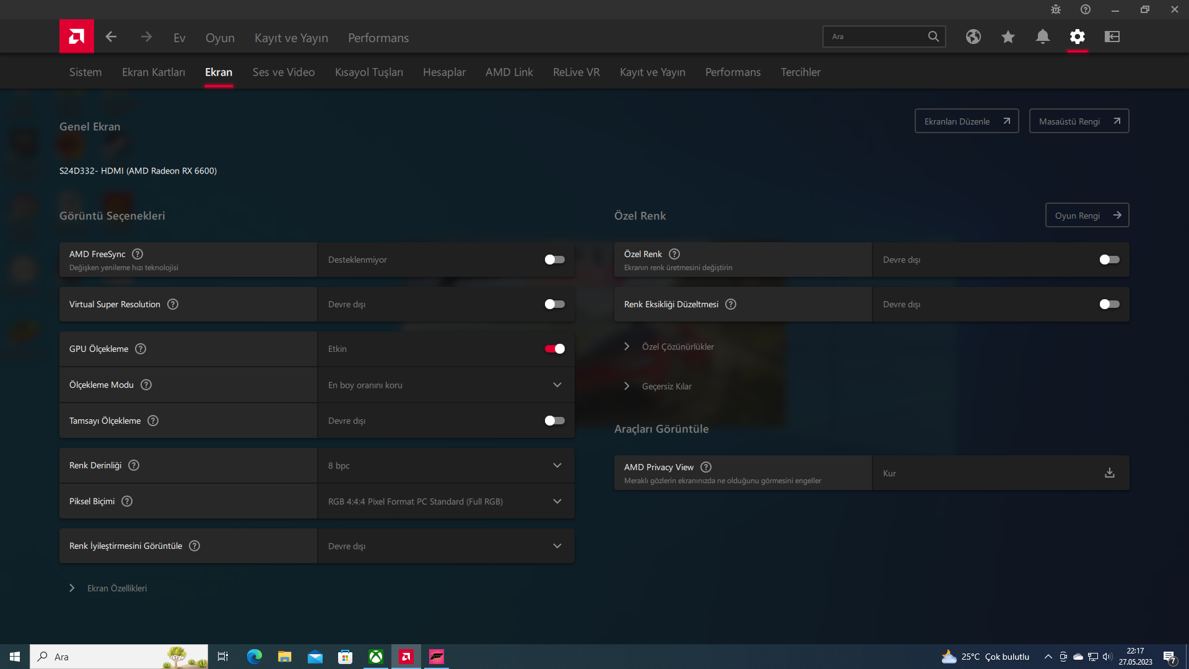The width and height of the screenshot is (1189, 669).
Task: Turn on Özel Renk toggle
Action: (x=1109, y=260)
